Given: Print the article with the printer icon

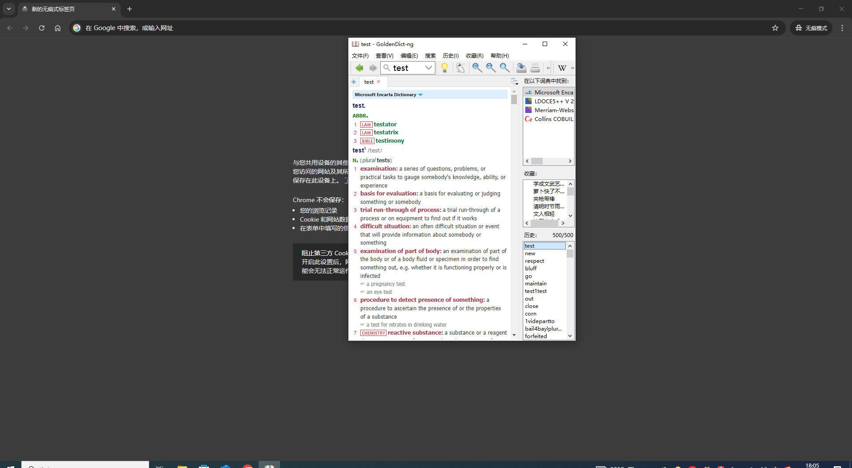Looking at the screenshot, I should point(535,68).
